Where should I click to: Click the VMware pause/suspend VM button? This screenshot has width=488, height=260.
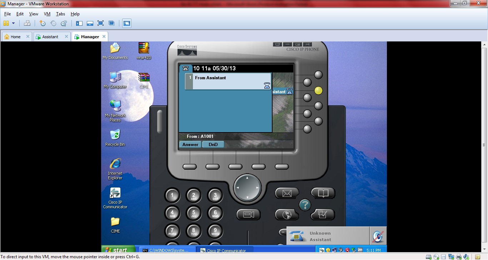(6, 23)
